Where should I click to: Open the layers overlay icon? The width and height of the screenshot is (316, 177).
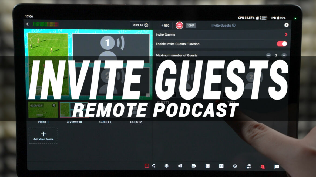(166, 166)
